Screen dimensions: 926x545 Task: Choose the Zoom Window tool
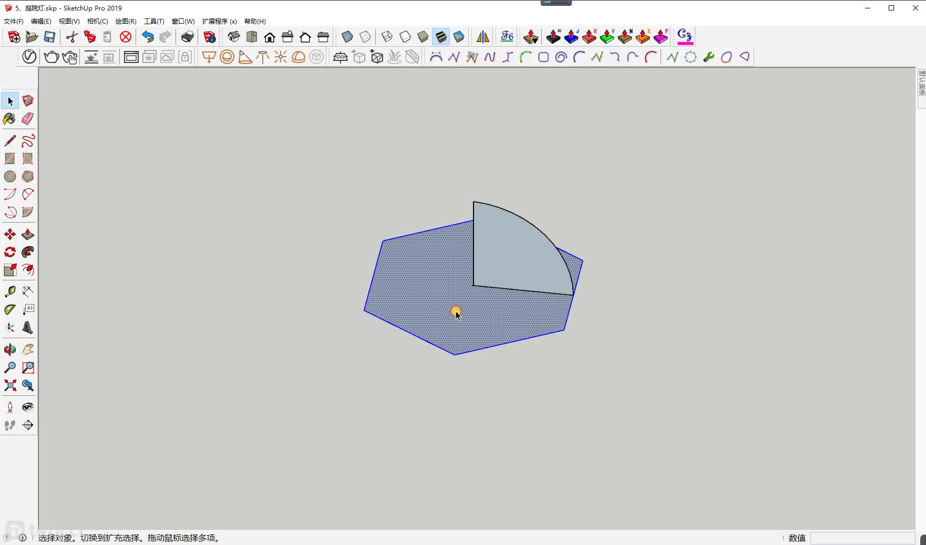click(x=28, y=368)
